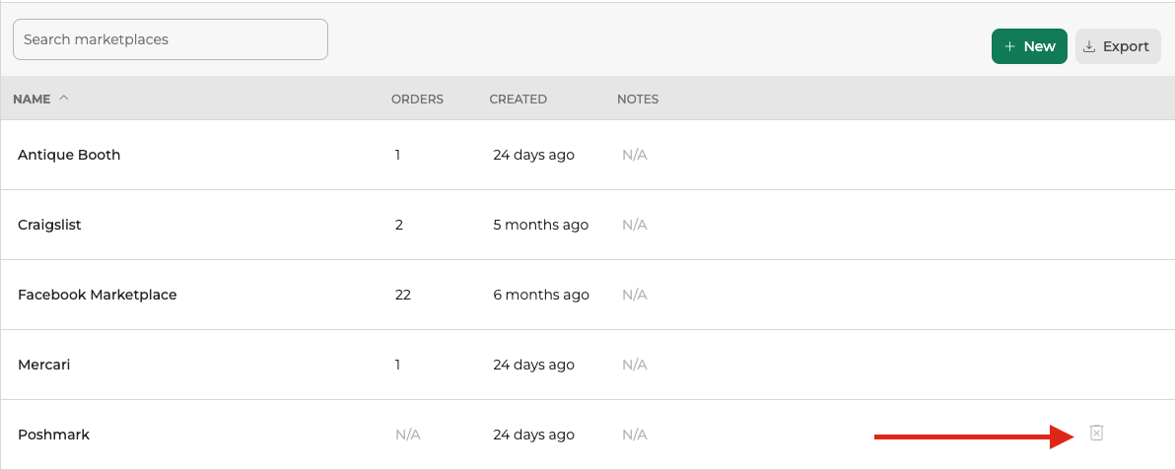This screenshot has width=1175, height=470.
Task: Sort by the Name column header
Action: tap(32, 99)
